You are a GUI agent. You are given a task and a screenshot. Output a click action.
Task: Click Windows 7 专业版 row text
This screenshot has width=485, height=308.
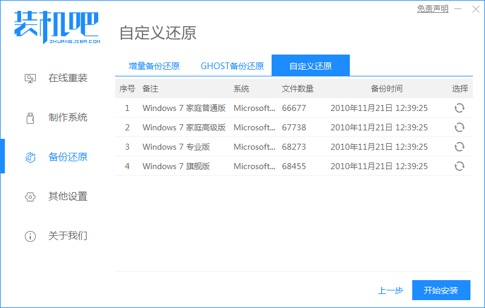(176, 147)
